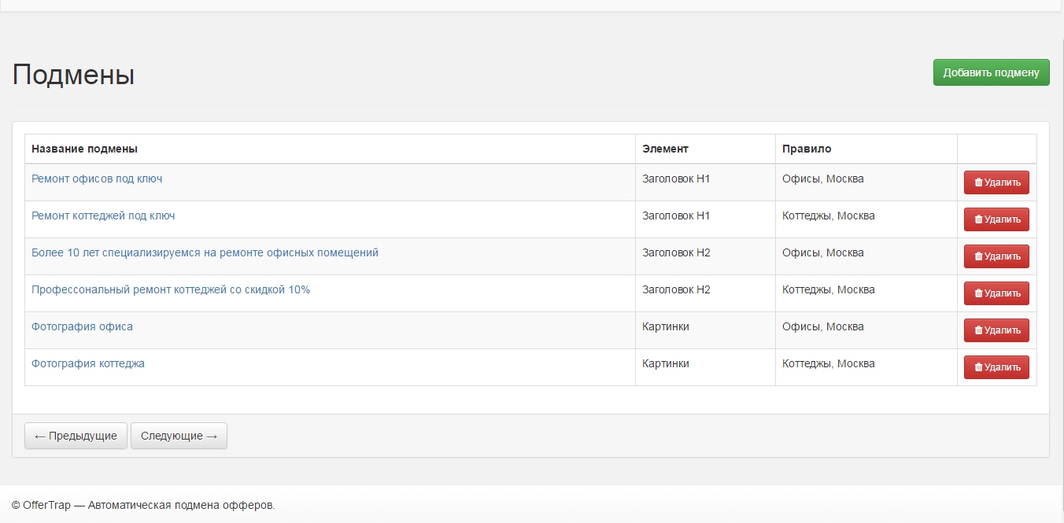This screenshot has width=1064, height=523.
Task: Delete the "Фотография офиса" substitution
Action: [x=996, y=330]
